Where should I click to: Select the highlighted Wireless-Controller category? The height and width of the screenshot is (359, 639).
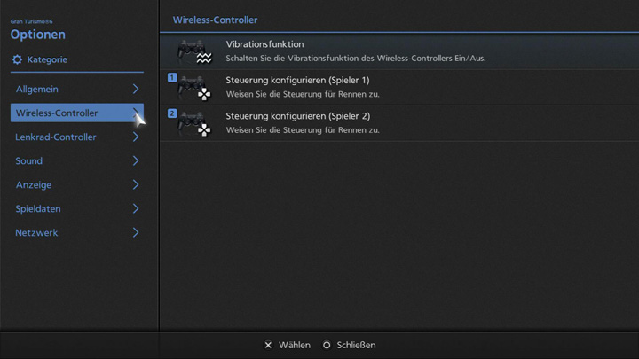tap(57, 113)
